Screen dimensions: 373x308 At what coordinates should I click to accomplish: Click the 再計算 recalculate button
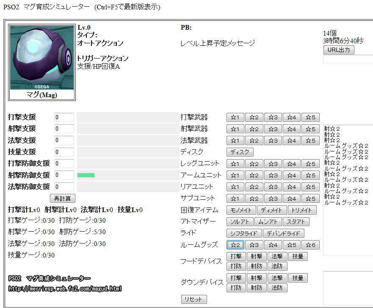pyautogui.click(x=63, y=199)
